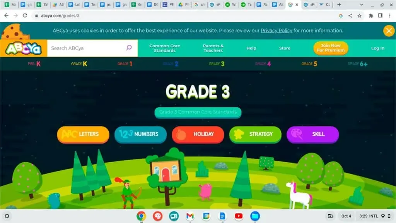Screen dimensions: 396x223
Task: Share this page using the share icon
Action: (x=350, y=15)
